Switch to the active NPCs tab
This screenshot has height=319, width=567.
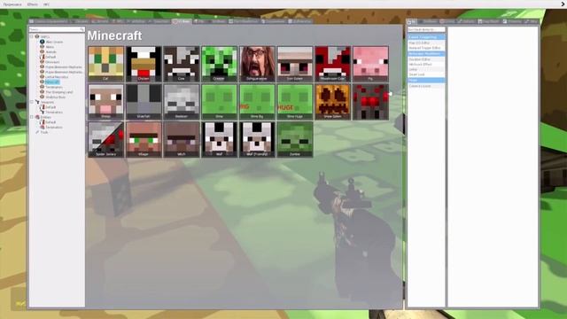pyautogui.click(x=182, y=21)
